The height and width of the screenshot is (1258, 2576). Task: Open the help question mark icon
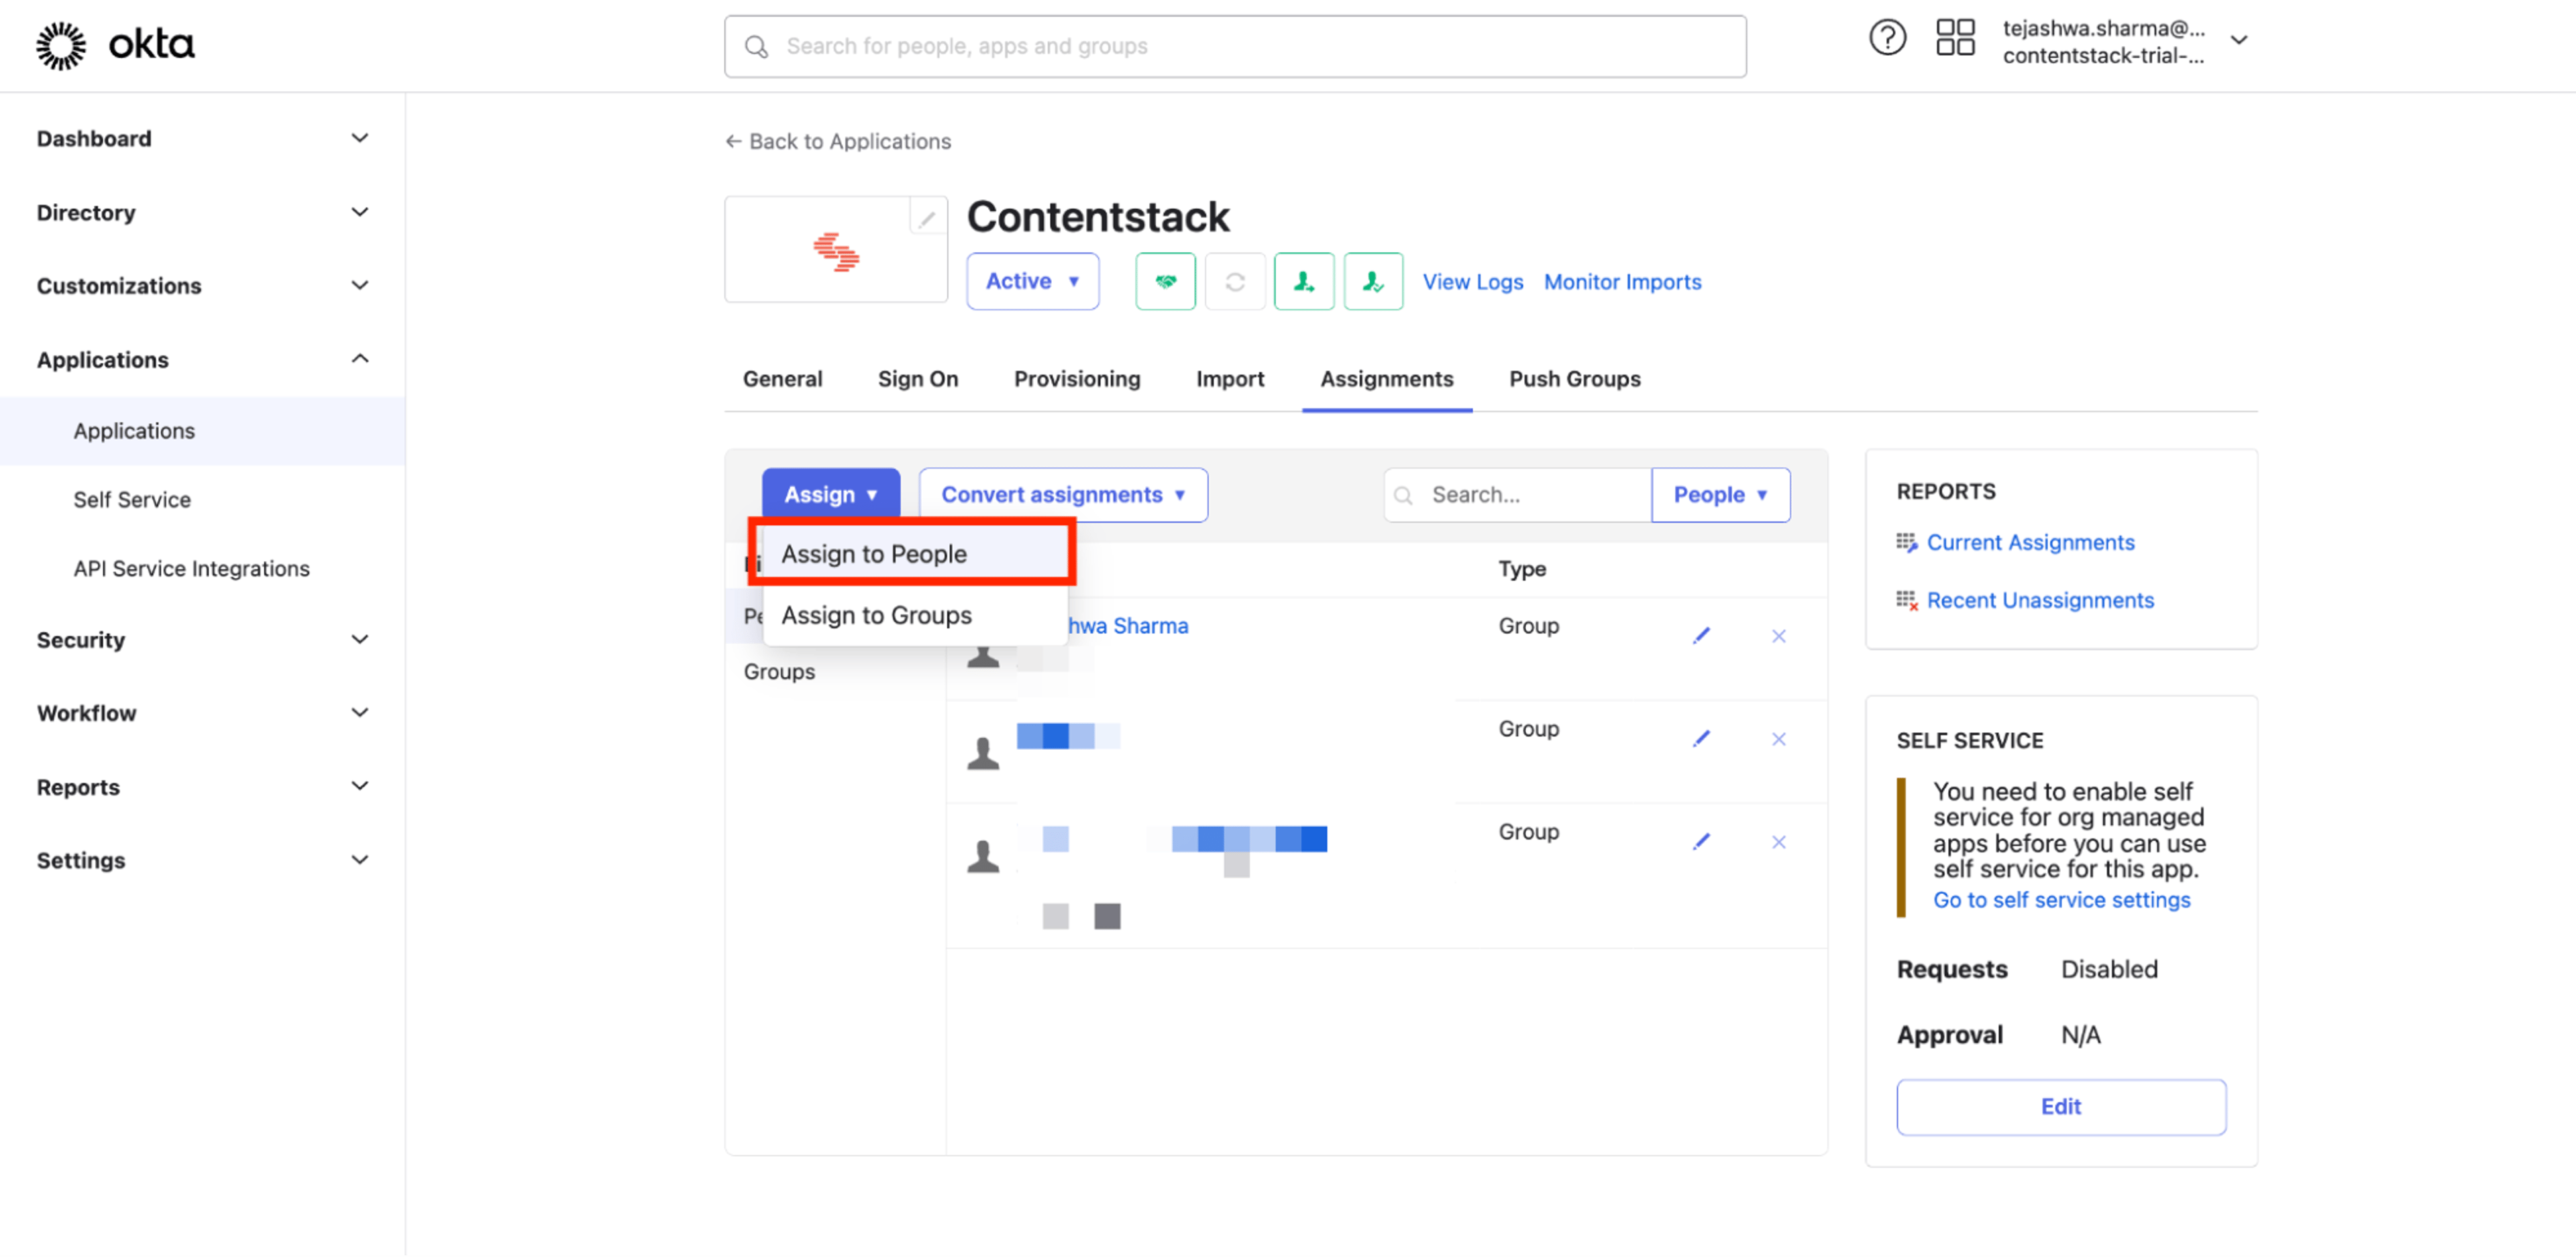click(1887, 38)
